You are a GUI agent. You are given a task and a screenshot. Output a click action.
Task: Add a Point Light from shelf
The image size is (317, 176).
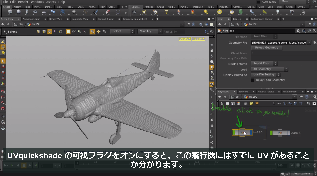pos(144,13)
